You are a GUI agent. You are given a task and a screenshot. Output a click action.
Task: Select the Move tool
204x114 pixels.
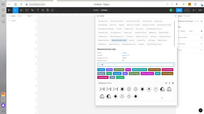coord(15,10)
